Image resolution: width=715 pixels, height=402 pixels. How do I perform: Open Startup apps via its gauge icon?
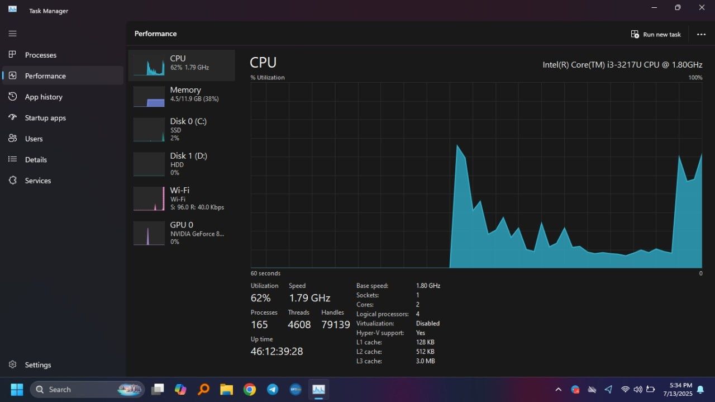[x=12, y=117]
